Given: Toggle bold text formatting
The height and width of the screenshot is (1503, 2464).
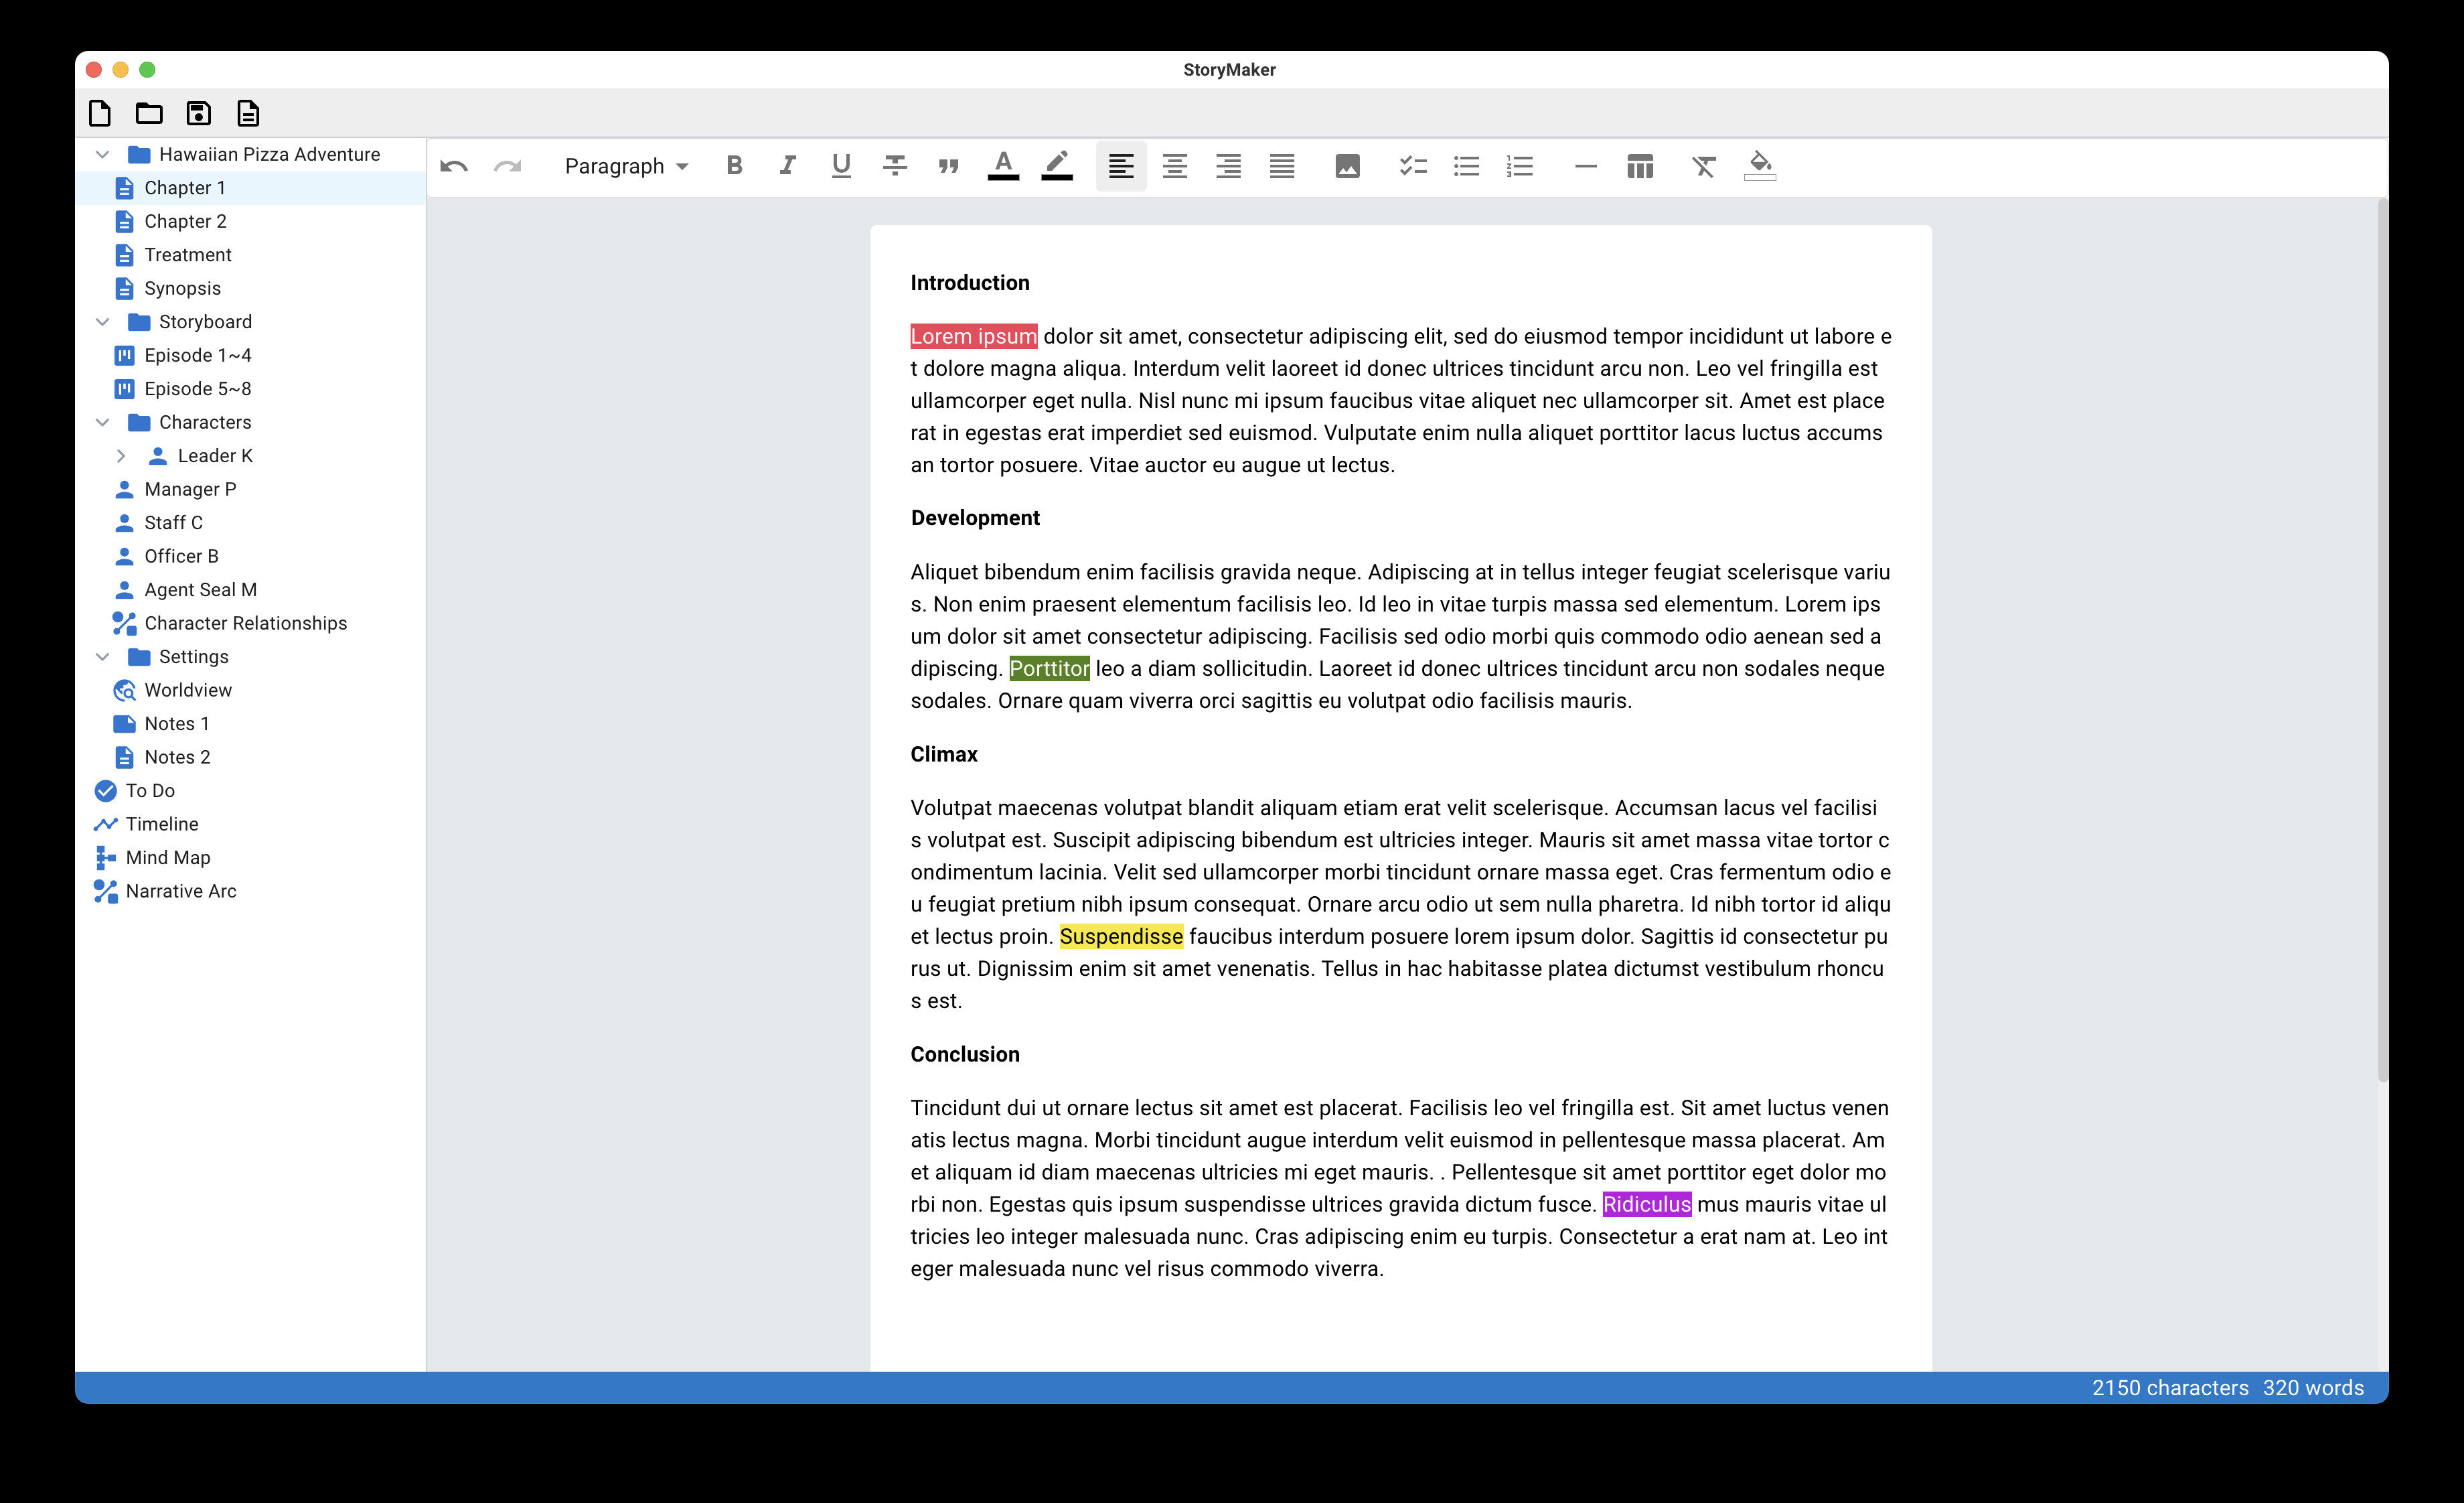Looking at the screenshot, I should pyautogui.click(x=734, y=166).
